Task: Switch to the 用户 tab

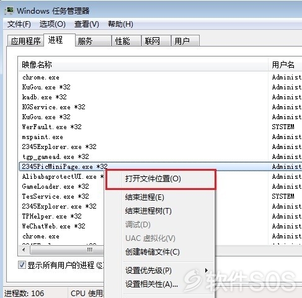Action: (185, 41)
